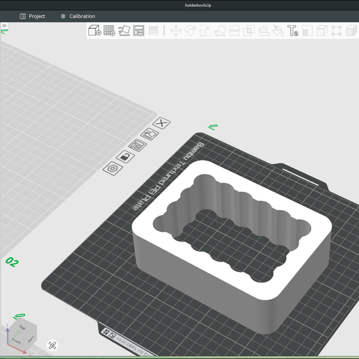Choose the Lay on face tool
The height and width of the screenshot is (359, 359).
220,31
